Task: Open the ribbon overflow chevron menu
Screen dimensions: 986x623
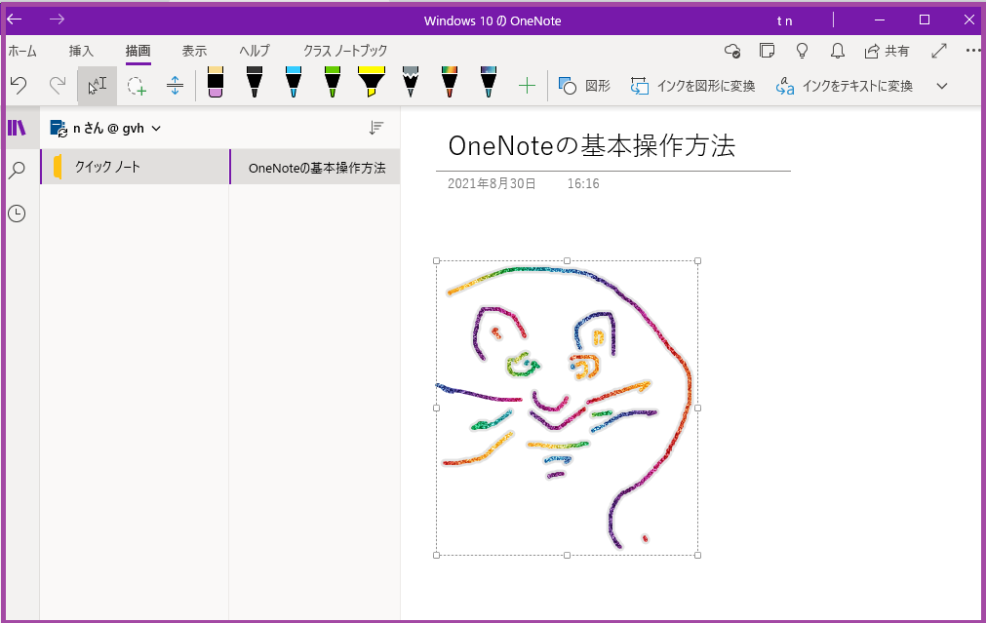Action: pyautogui.click(x=940, y=86)
